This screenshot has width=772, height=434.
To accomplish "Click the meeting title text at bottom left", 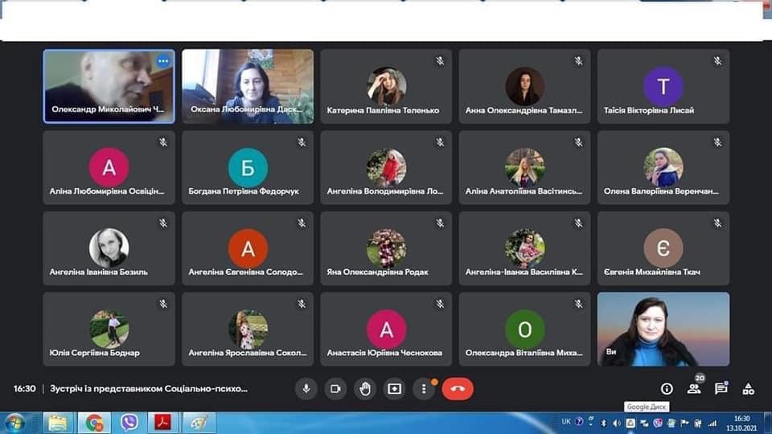I will [149, 389].
